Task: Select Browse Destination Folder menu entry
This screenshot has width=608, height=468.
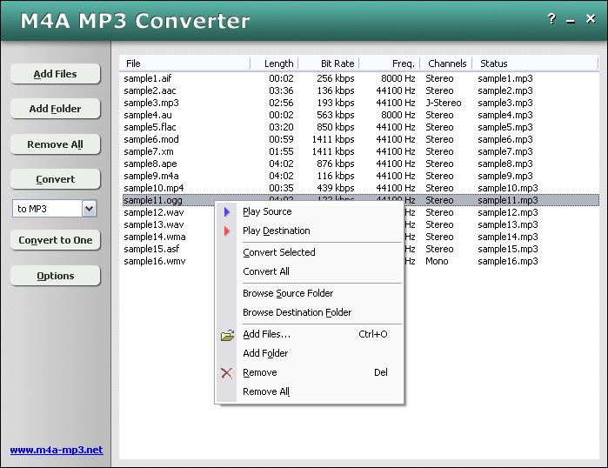Action: [x=297, y=312]
